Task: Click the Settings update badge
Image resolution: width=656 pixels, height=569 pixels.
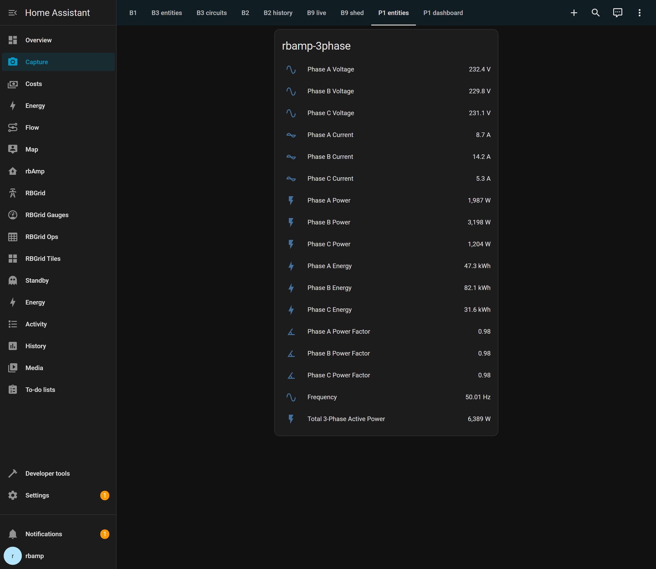Action: [105, 495]
